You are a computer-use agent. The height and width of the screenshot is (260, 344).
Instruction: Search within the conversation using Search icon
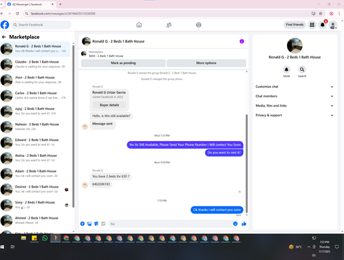pos(302,69)
